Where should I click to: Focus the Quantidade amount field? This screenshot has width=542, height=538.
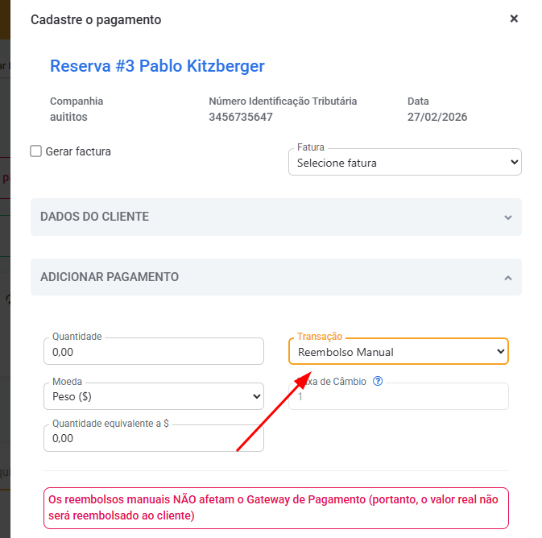[153, 352]
